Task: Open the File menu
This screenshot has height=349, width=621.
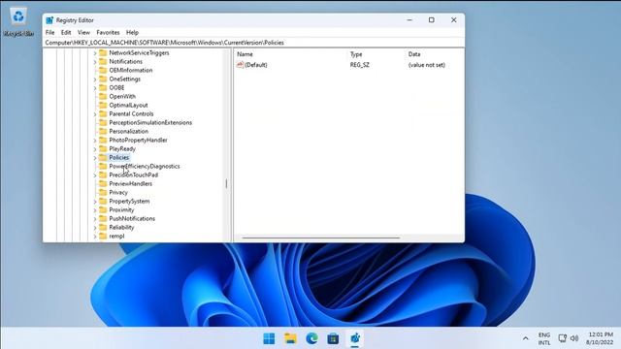Action: pyautogui.click(x=49, y=32)
